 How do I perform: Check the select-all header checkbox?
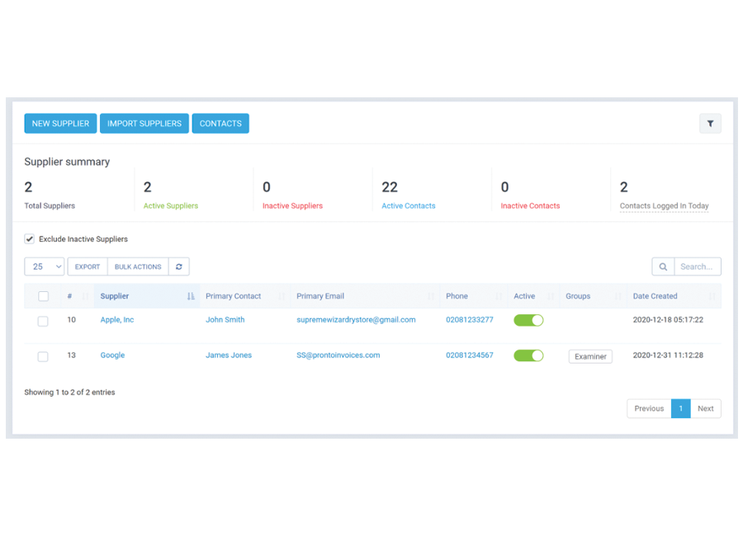[44, 296]
